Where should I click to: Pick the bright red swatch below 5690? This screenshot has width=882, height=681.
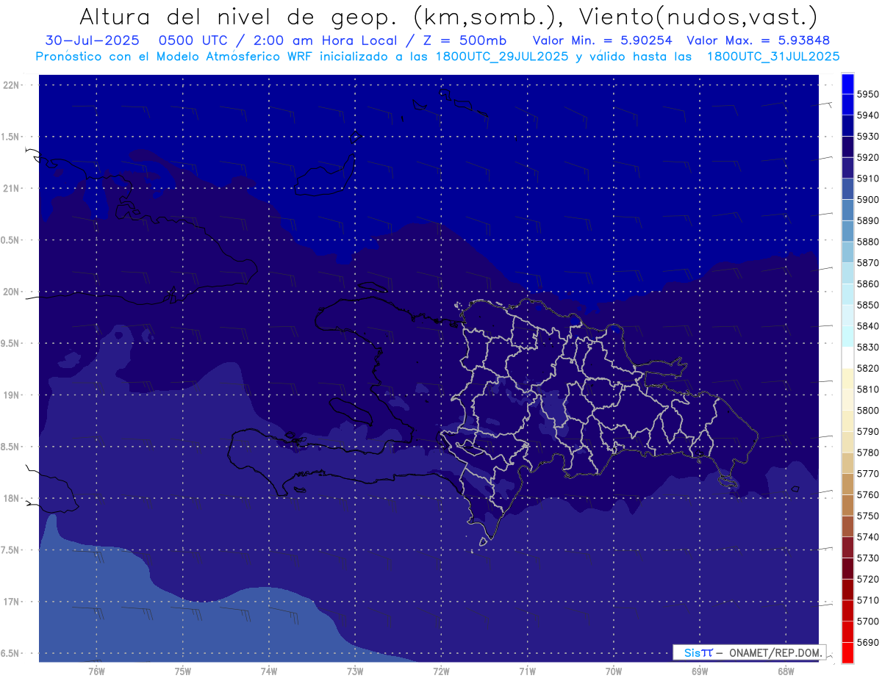[x=847, y=652]
